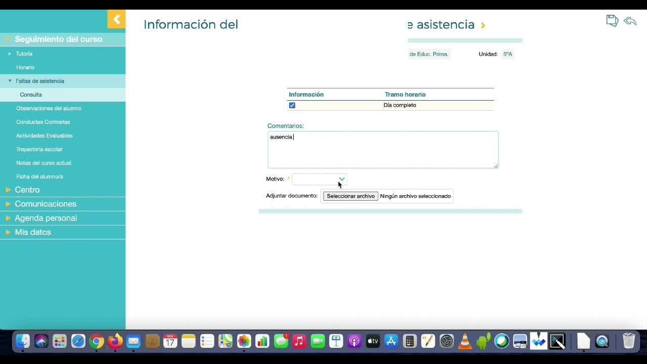Open Trayectoria escolar
The height and width of the screenshot is (364, 647).
[x=39, y=149]
